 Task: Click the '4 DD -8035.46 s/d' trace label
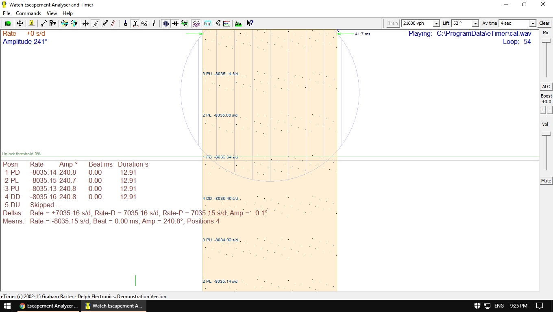pos(220,199)
